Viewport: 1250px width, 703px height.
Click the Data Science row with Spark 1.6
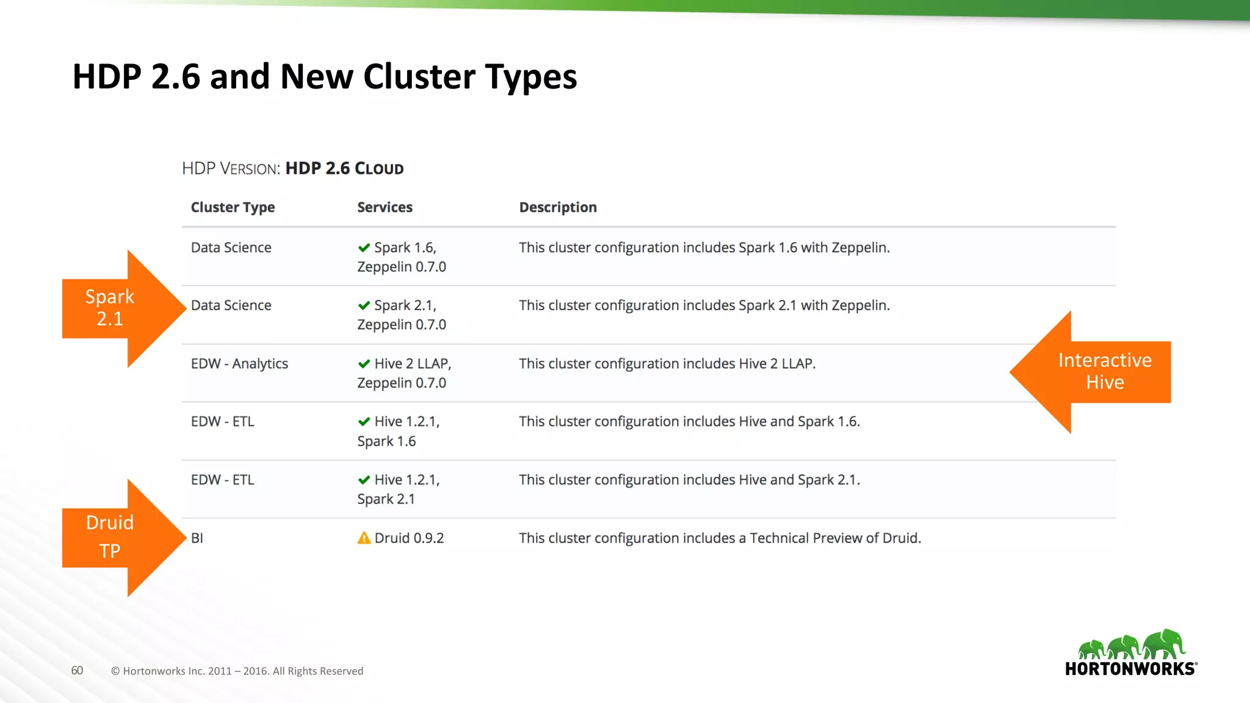pyautogui.click(x=649, y=257)
